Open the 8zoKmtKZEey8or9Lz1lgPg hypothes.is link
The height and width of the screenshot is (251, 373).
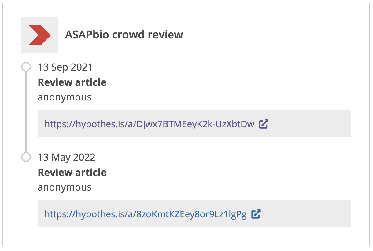point(146,214)
